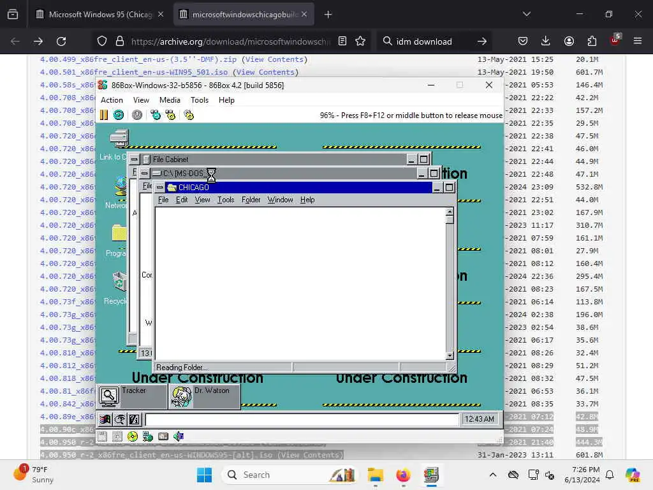
Task: Click the second floppy drive status icon
Action: pyautogui.click(x=117, y=436)
